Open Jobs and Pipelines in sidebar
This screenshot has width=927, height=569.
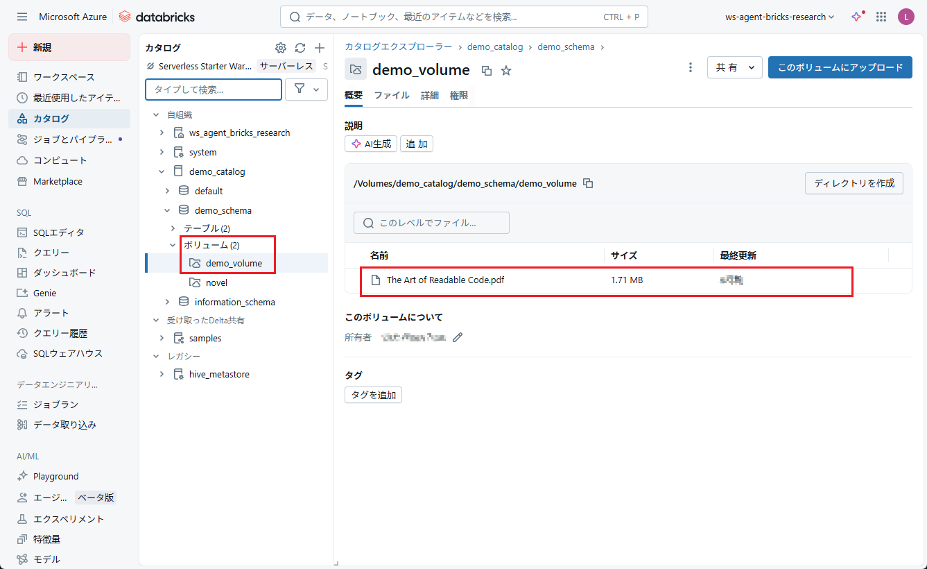(x=69, y=139)
